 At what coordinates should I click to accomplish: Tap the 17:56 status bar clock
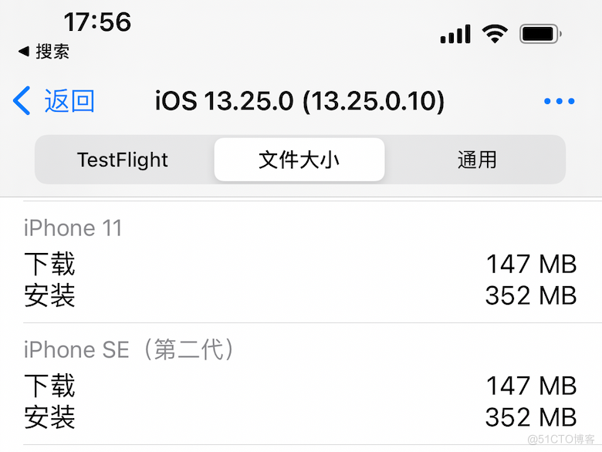pyautogui.click(x=97, y=22)
